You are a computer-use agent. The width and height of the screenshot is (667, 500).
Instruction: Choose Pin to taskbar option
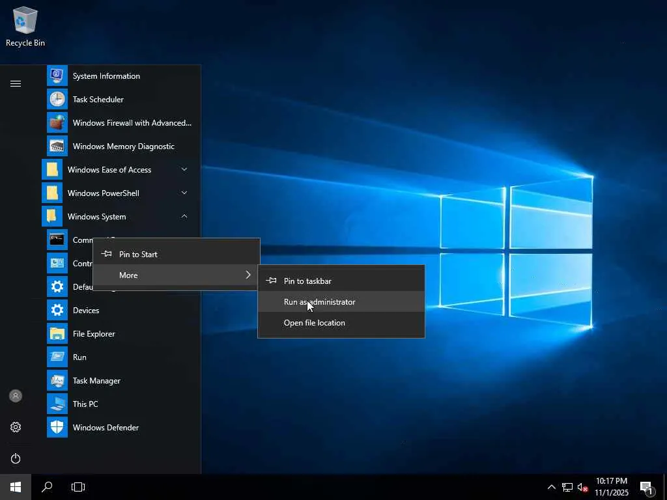(x=307, y=281)
